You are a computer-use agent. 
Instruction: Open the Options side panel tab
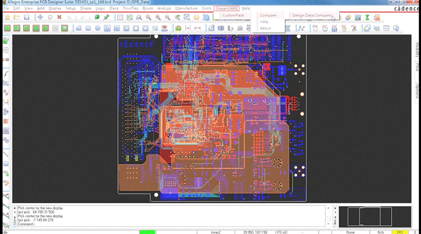tap(416, 91)
